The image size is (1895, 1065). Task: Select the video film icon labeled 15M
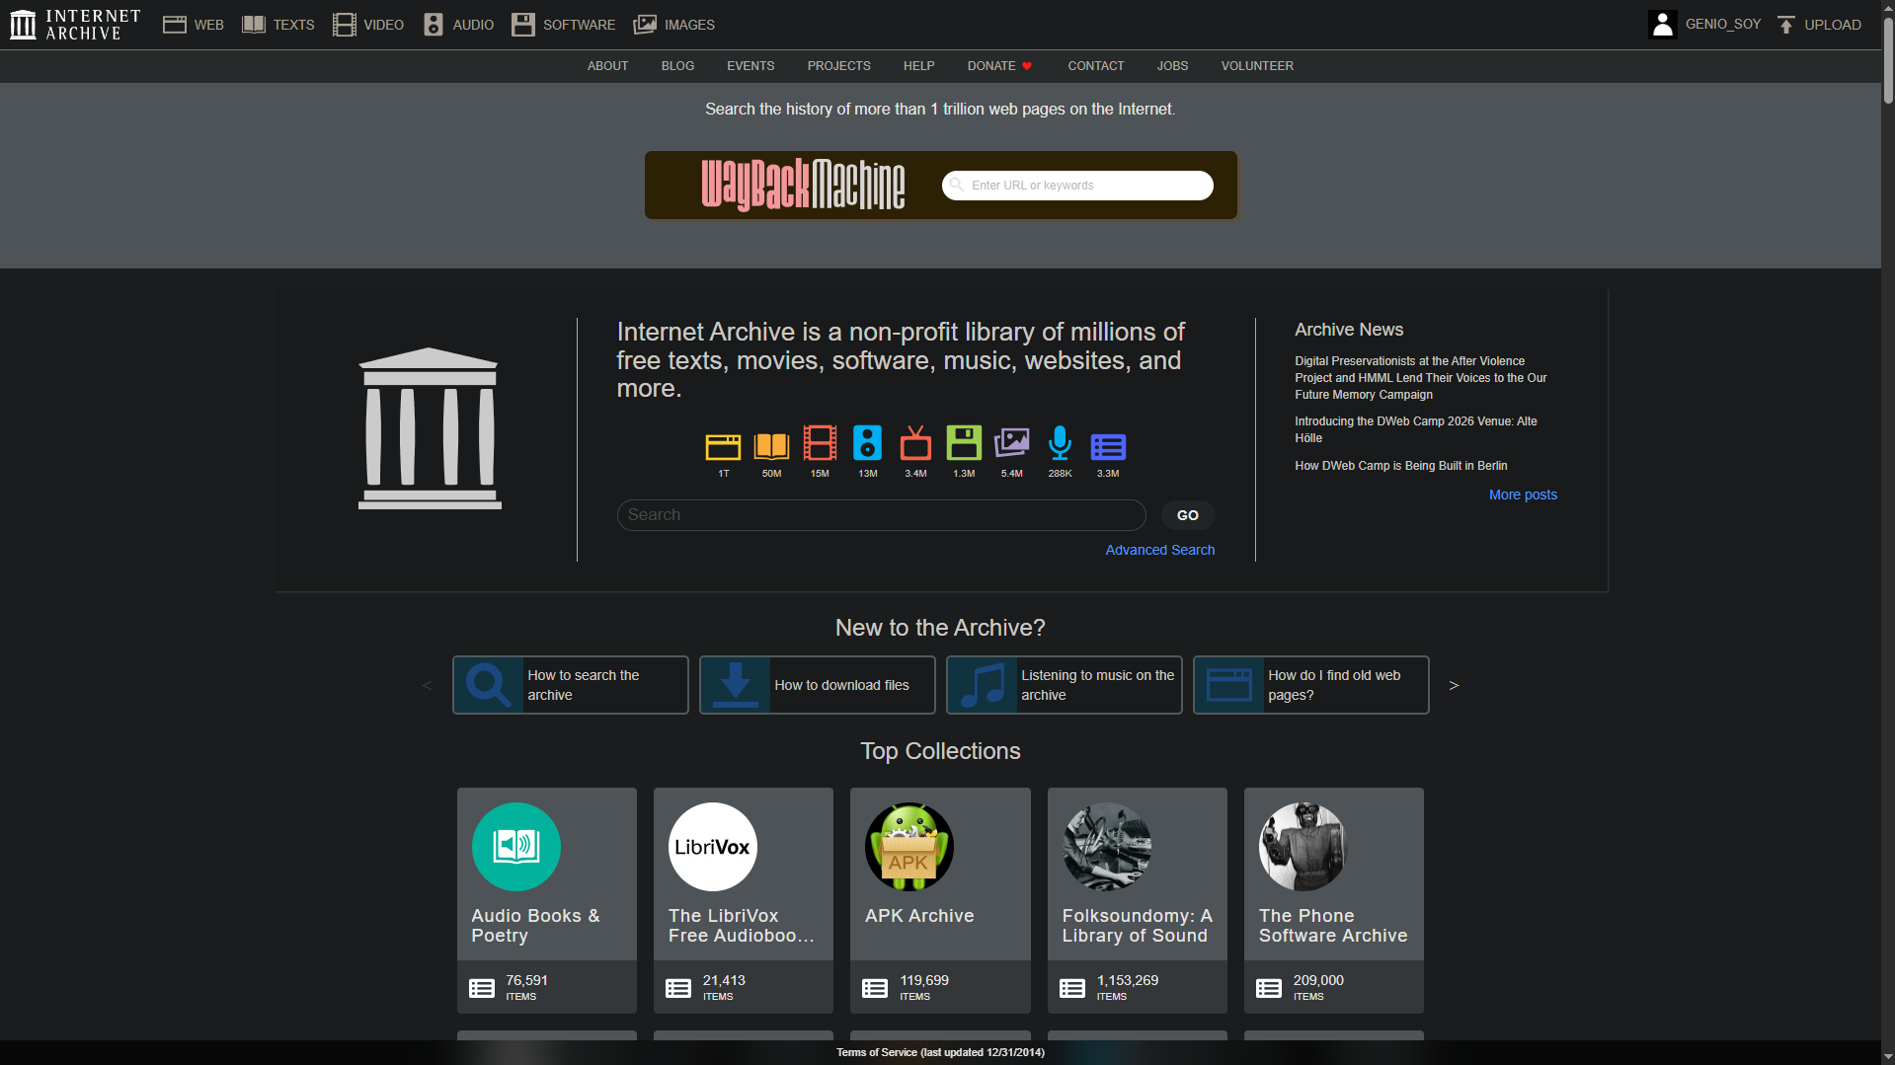(x=820, y=444)
